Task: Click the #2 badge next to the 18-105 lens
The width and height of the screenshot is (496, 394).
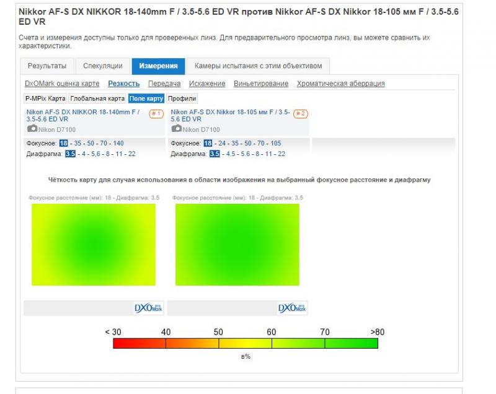Action: (x=301, y=113)
